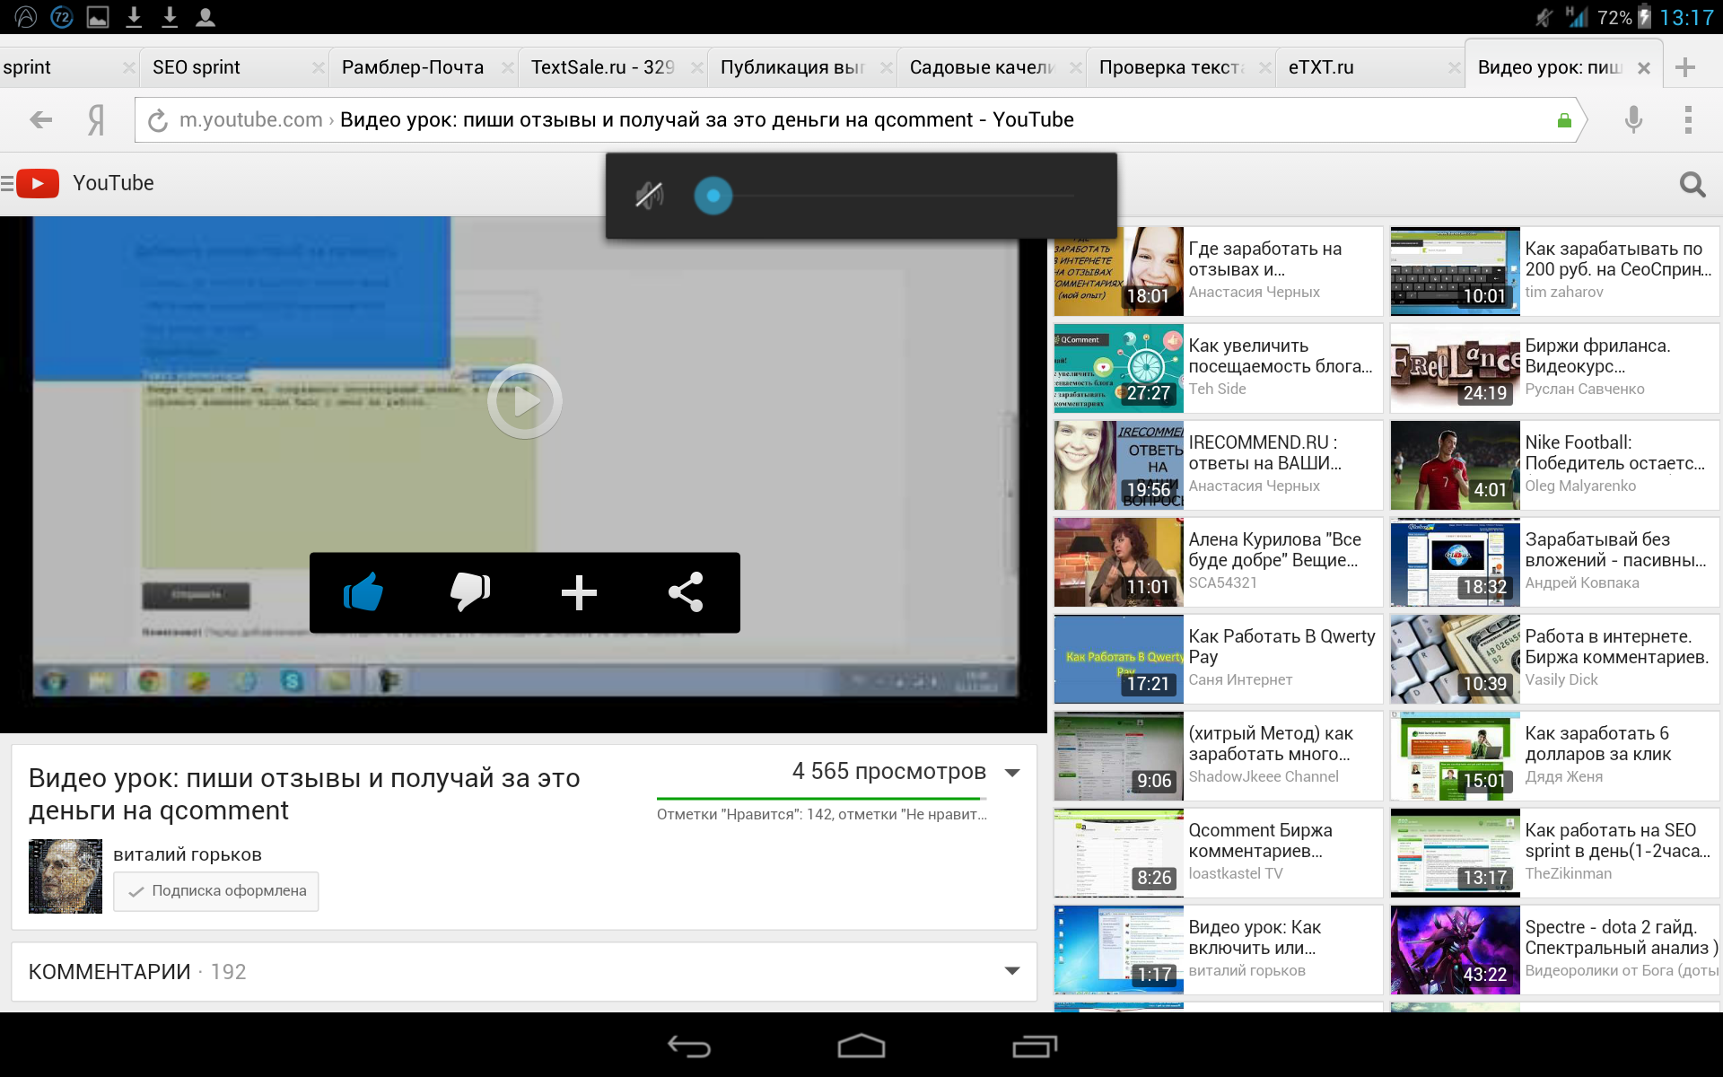The width and height of the screenshot is (1723, 1077).
Task: Close the 'Рамблер-Почта' tab
Action: [508, 67]
